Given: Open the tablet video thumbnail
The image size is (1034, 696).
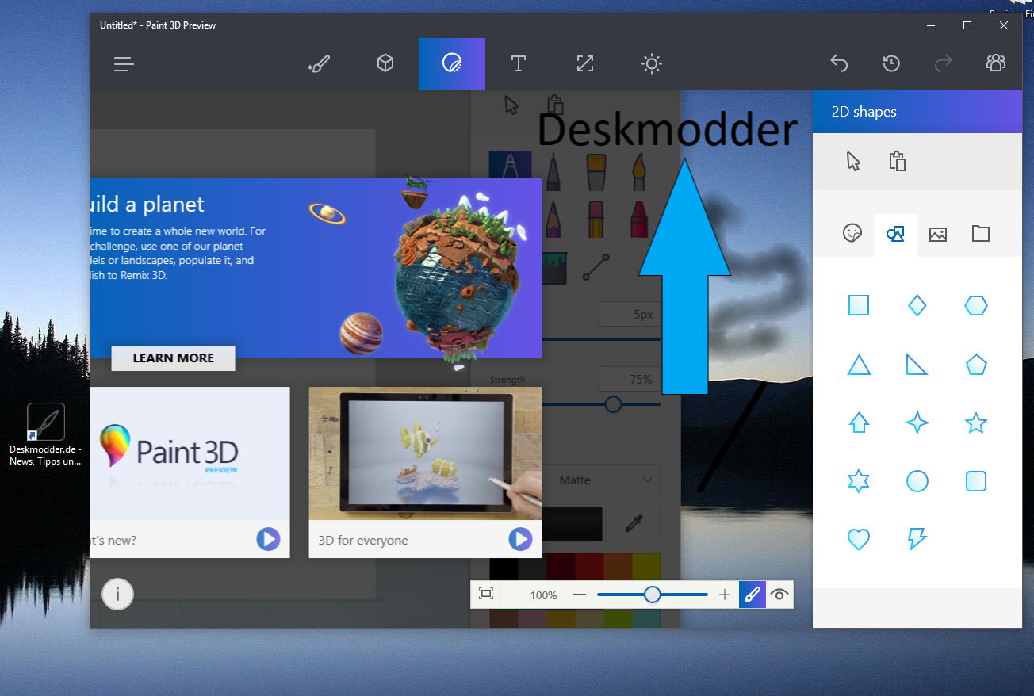Looking at the screenshot, I should (x=425, y=453).
